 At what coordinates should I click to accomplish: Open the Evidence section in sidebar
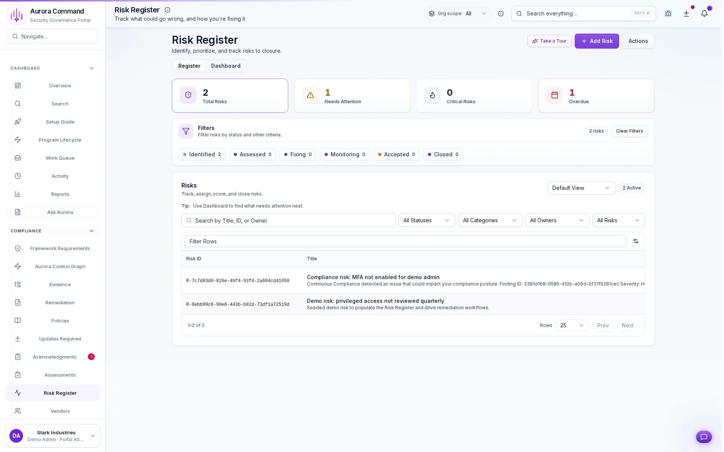60,284
